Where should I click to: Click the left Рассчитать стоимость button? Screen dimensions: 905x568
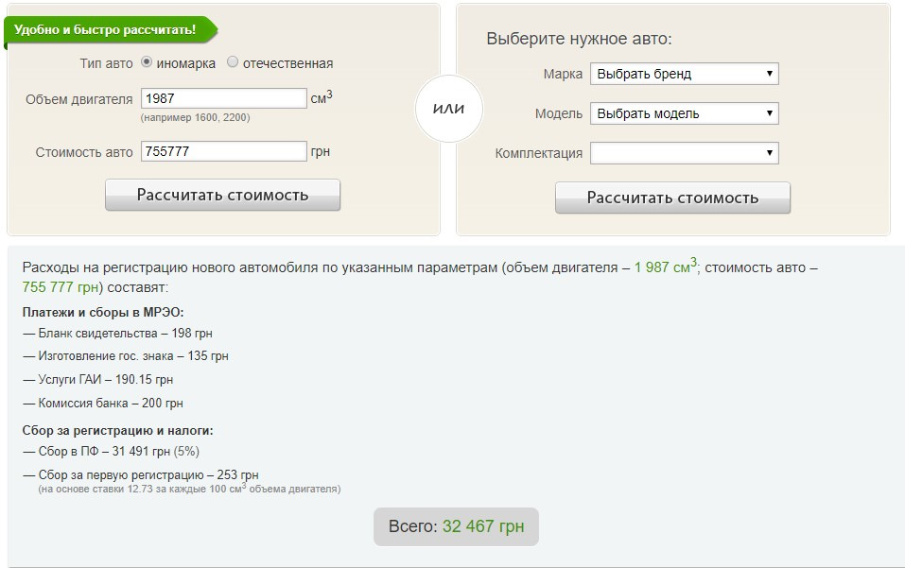click(222, 195)
